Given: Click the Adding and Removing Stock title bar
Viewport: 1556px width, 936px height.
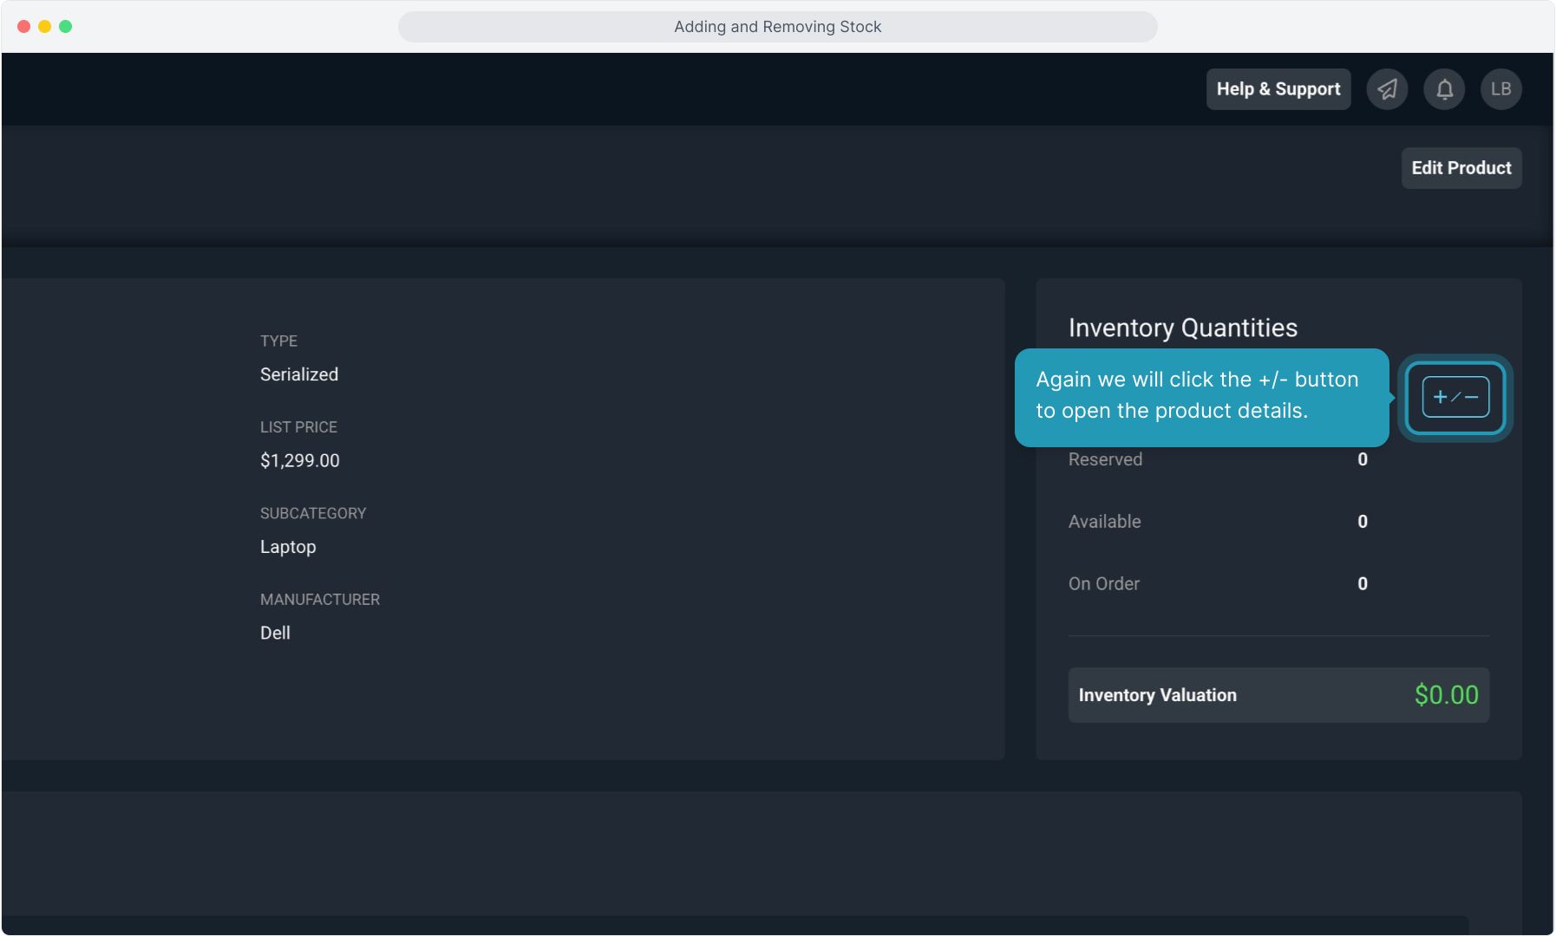Looking at the screenshot, I should click(777, 27).
